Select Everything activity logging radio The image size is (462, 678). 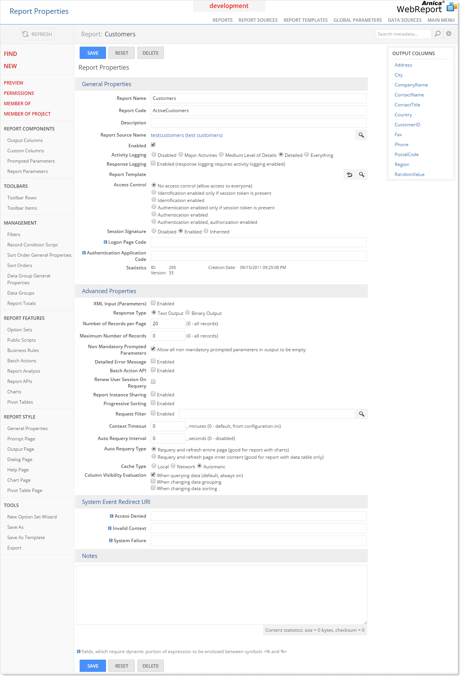coord(307,155)
